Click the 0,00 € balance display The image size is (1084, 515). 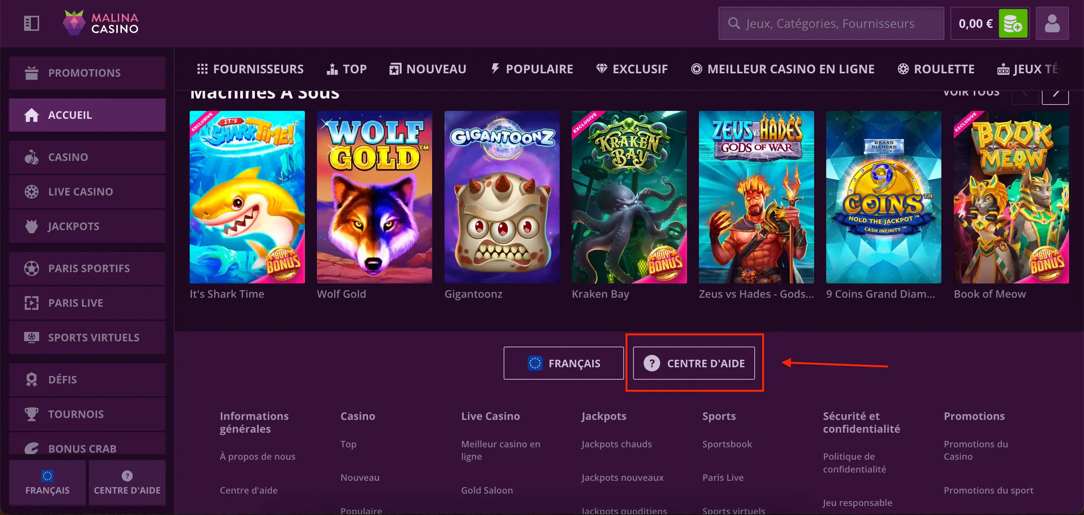pyautogui.click(x=976, y=24)
